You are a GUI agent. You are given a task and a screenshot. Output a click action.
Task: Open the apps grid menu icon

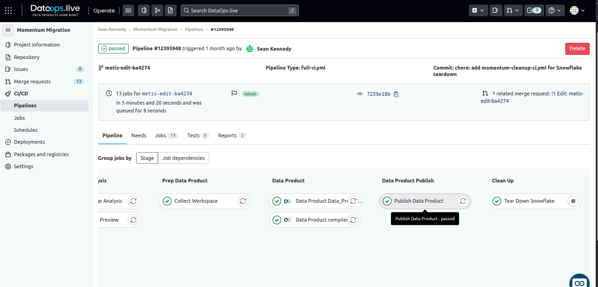coord(8,10)
